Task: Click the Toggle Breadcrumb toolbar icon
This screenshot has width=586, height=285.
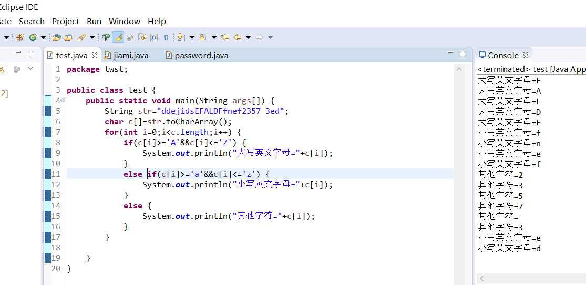Action: point(106,37)
